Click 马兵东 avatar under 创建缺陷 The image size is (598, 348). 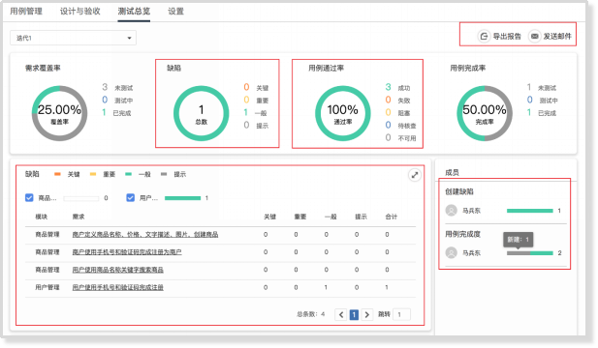coord(452,211)
